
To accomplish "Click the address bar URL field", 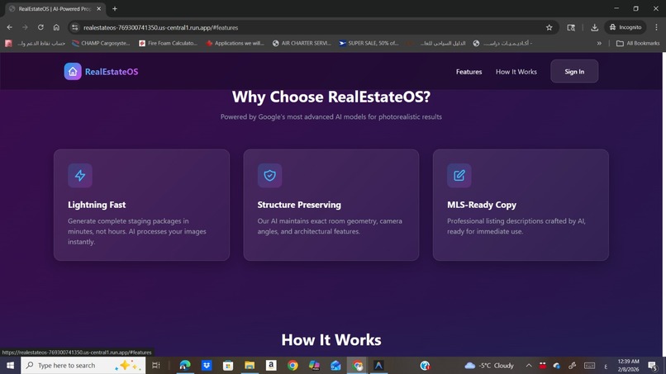I will (312, 27).
